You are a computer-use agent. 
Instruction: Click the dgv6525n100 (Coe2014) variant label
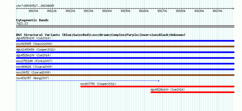[33, 38]
